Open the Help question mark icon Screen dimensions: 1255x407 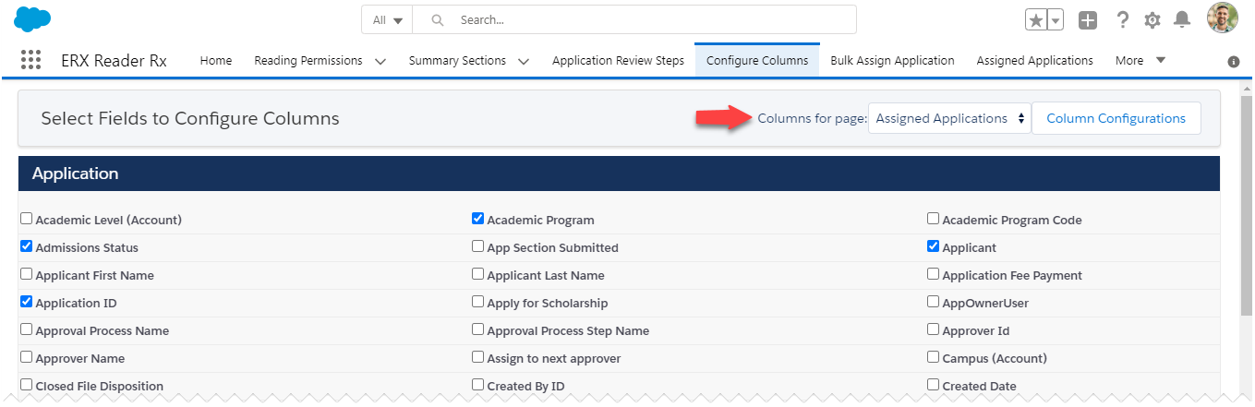click(x=1122, y=19)
